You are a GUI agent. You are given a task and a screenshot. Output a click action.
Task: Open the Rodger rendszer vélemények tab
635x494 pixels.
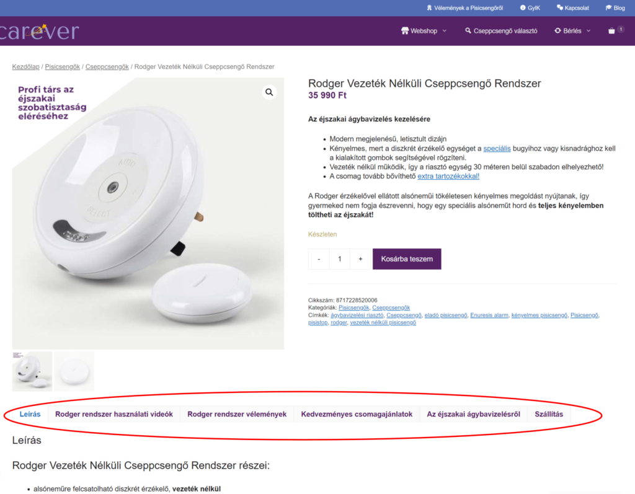pyautogui.click(x=236, y=414)
